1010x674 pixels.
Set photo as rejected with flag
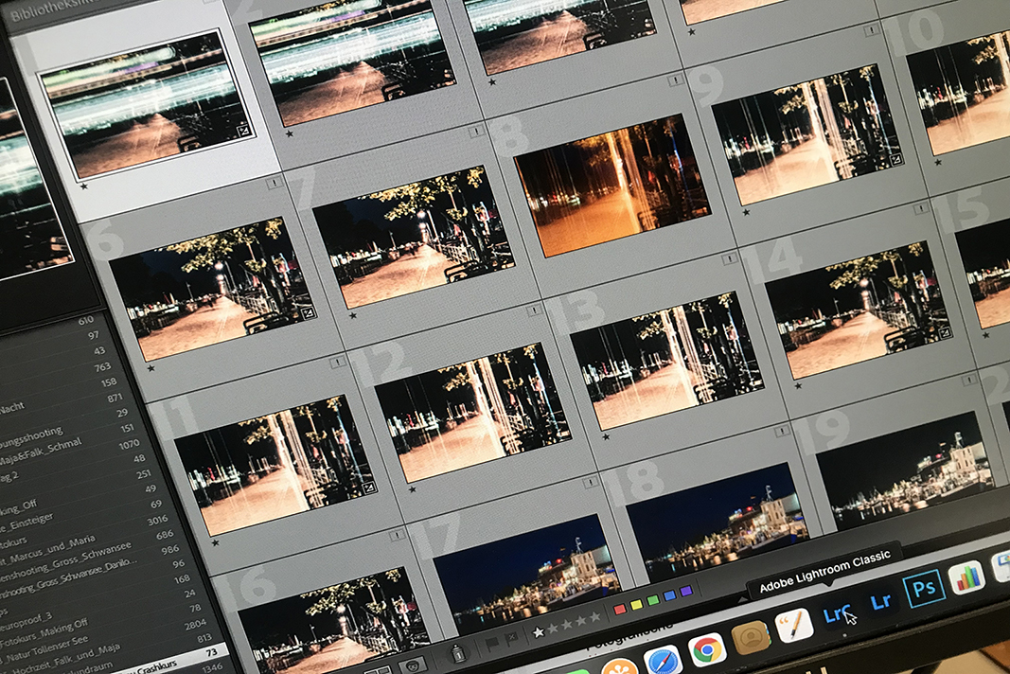tap(510, 638)
